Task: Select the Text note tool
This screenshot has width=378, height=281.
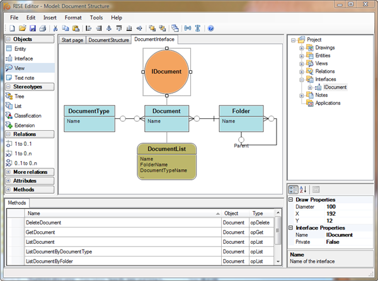Action: pyautogui.click(x=23, y=77)
